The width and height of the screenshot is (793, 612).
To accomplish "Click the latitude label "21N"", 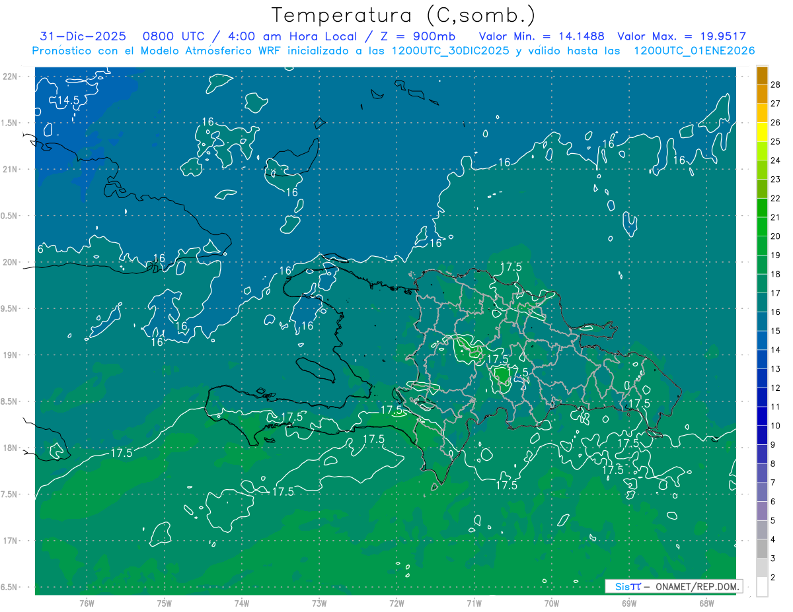I will [x=10, y=170].
